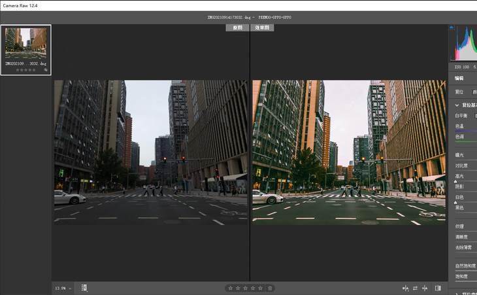Toggle the shadow clipping warning on histogram
477x295 pixels.
click(x=452, y=27)
